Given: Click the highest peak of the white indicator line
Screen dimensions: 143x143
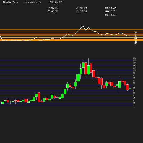Looking at the screenshot, I should pos(83,26).
